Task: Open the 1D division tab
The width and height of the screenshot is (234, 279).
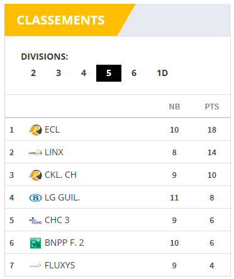Action: tap(162, 73)
